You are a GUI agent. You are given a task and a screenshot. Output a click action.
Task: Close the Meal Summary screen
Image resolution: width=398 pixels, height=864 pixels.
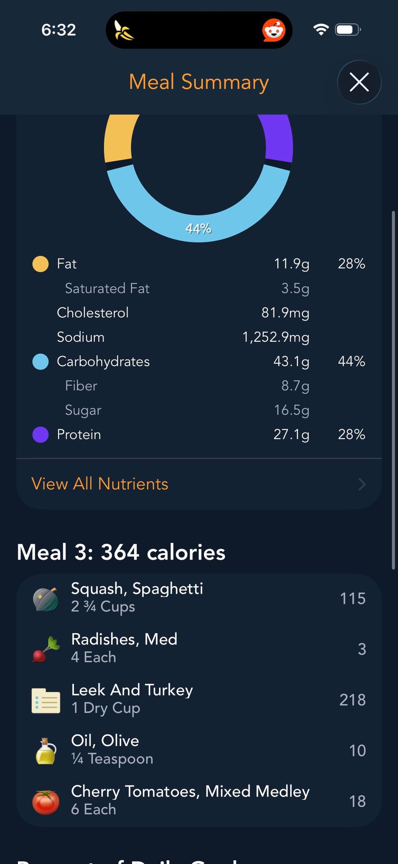point(359,82)
